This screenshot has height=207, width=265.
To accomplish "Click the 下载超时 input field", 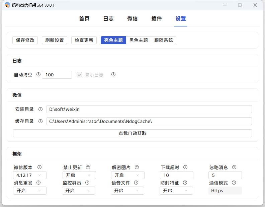I will pyautogui.click(x=176, y=175).
